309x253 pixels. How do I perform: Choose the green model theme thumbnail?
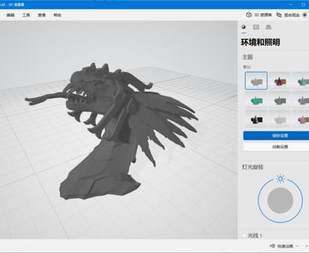256,100
